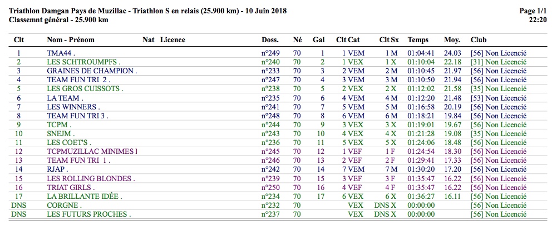Screen dimensions: 552x230
Task: Click the DNS entry for CORGNE
Action: tap(18, 206)
